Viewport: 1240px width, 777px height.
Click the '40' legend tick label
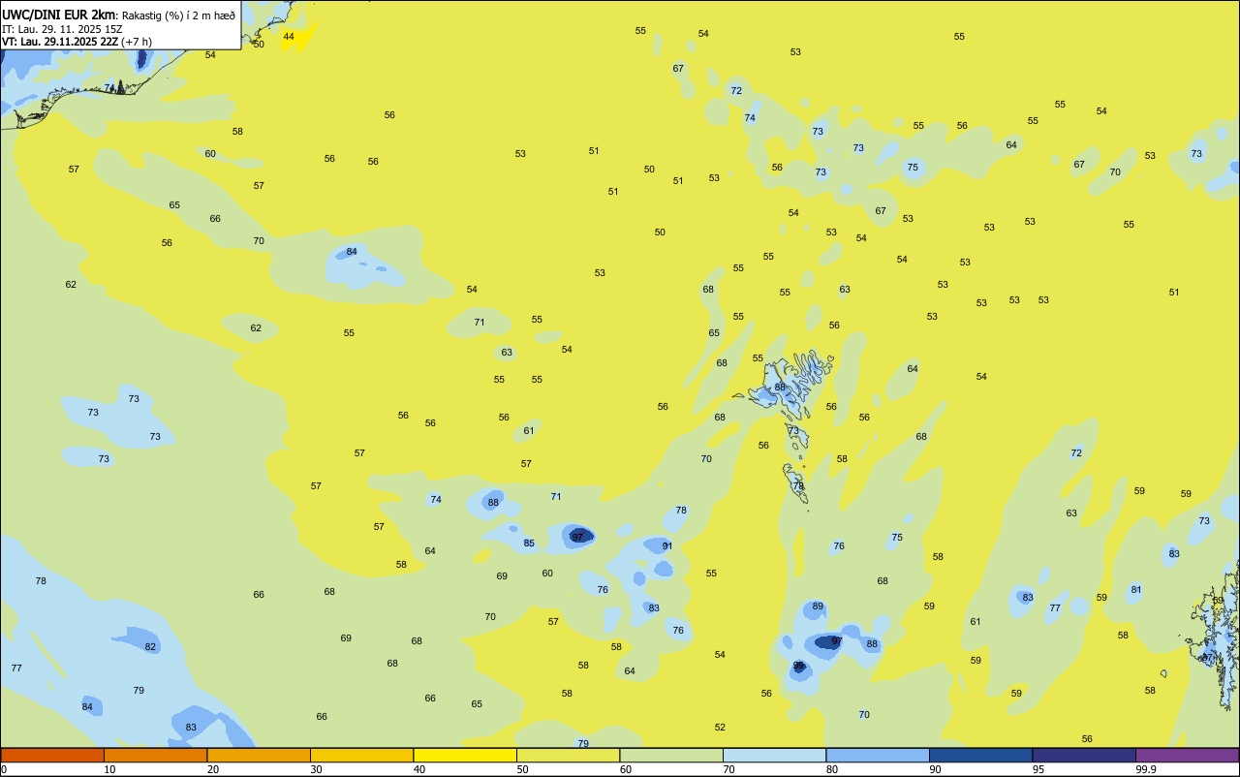(419, 769)
